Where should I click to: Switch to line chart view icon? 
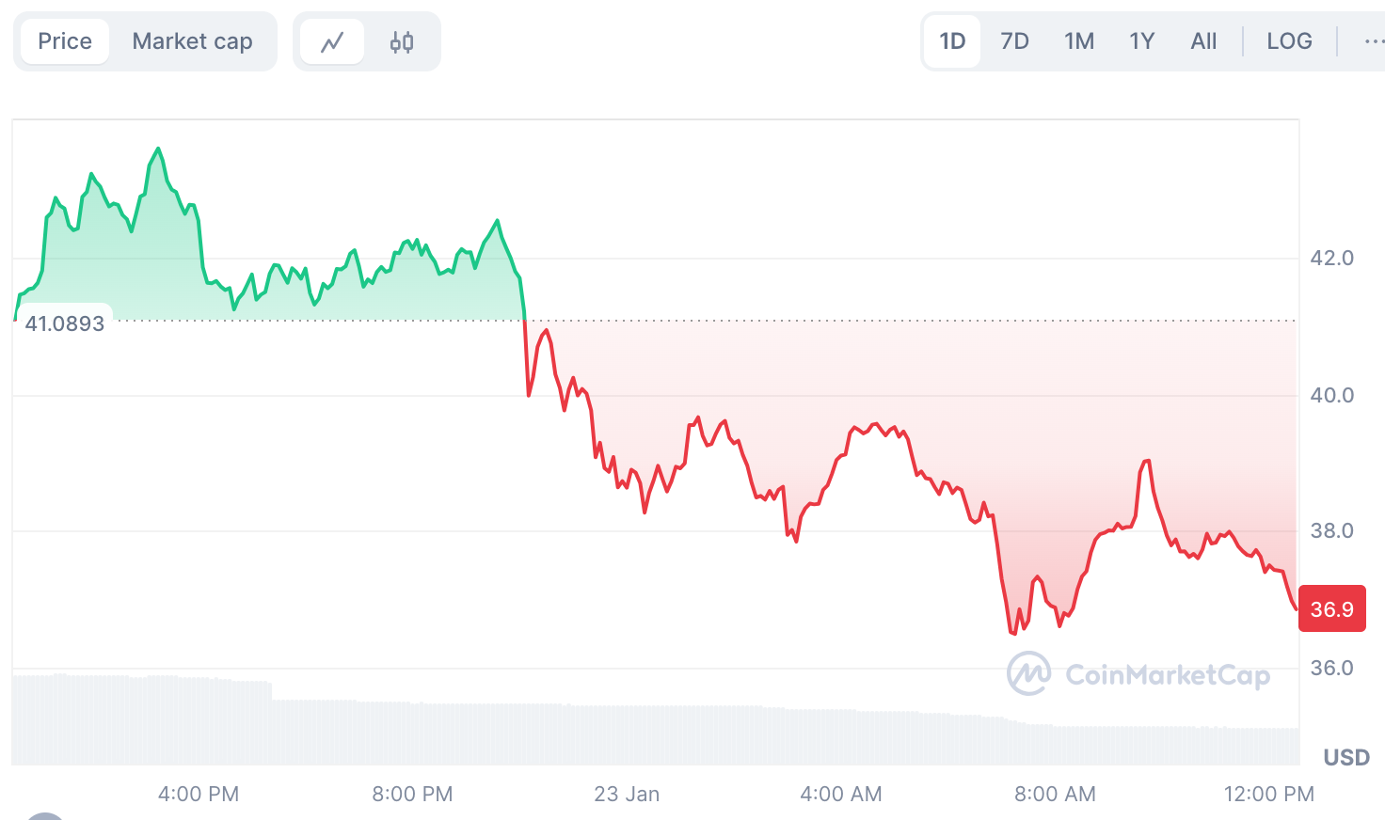coord(332,42)
